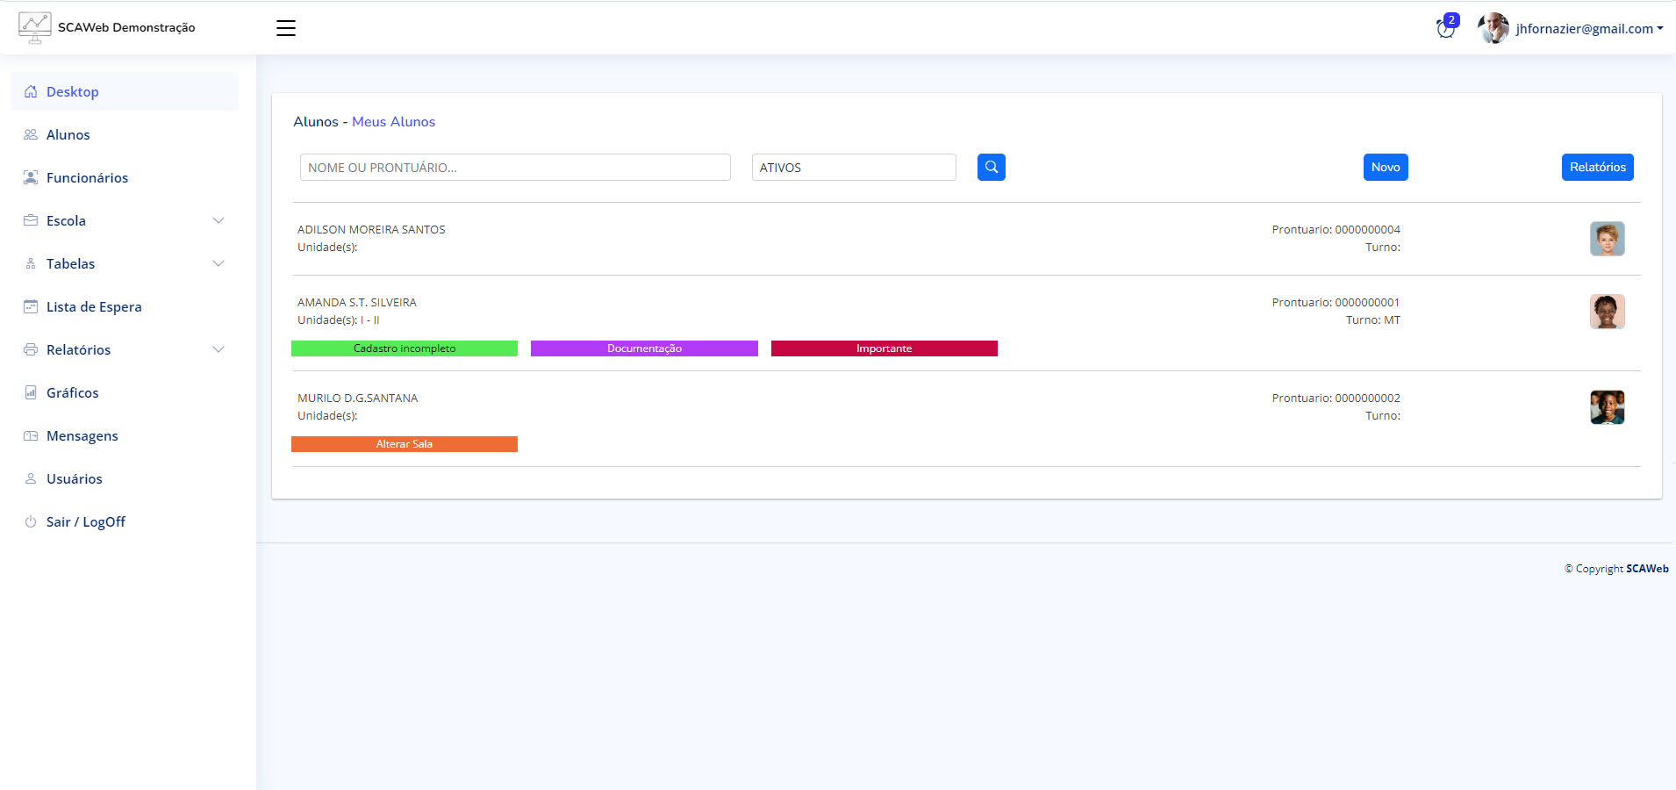This screenshot has height=790, width=1676.
Task: Click the SCAWeb Demonstração logo icon
Action: click(35, 28)
